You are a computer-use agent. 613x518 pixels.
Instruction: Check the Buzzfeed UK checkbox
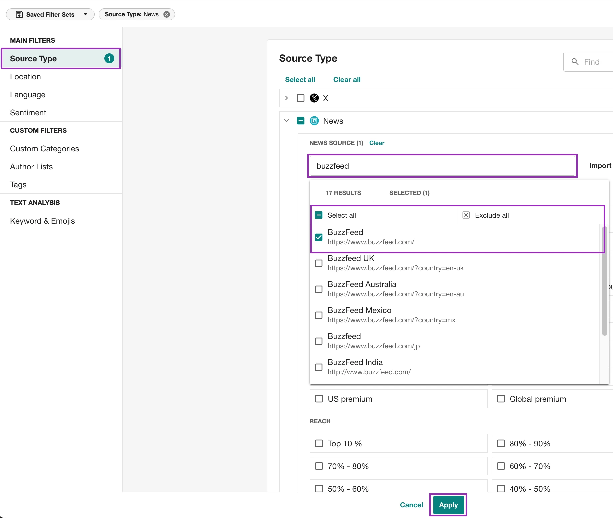319,263
